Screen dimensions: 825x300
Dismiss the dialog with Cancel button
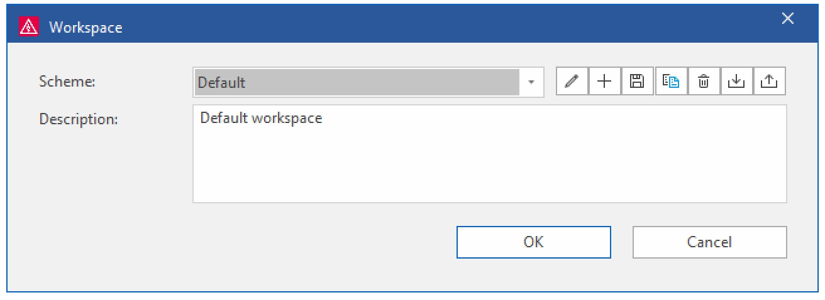pyautogui.click(x=709, y=242)
